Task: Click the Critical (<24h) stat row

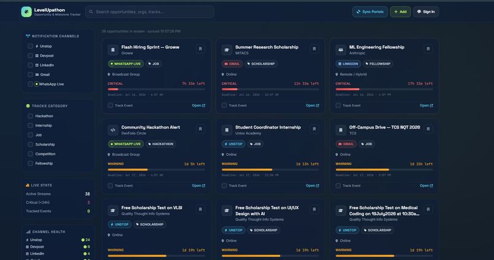Action: tap(58, 202)
